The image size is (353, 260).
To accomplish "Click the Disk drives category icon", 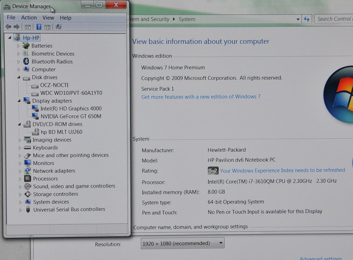I will (x=26, y=78).
